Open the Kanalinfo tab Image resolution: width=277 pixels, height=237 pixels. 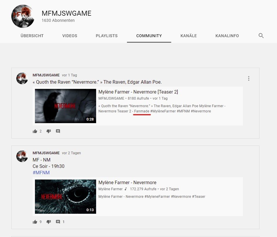(227, 36)
